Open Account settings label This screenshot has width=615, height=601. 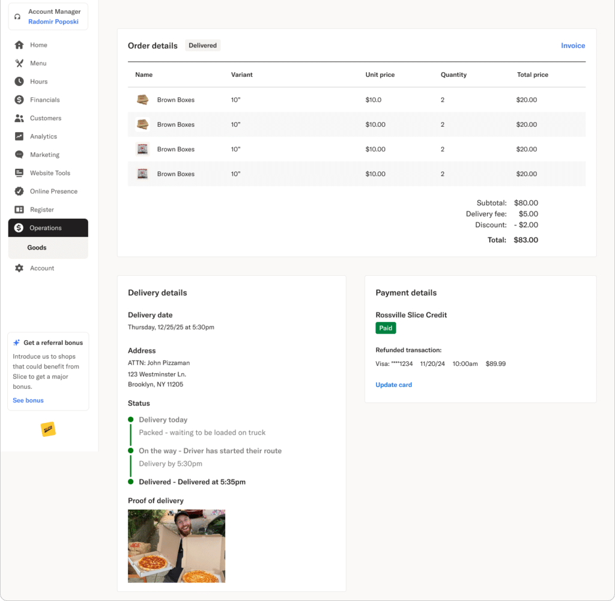click(42, 268)
